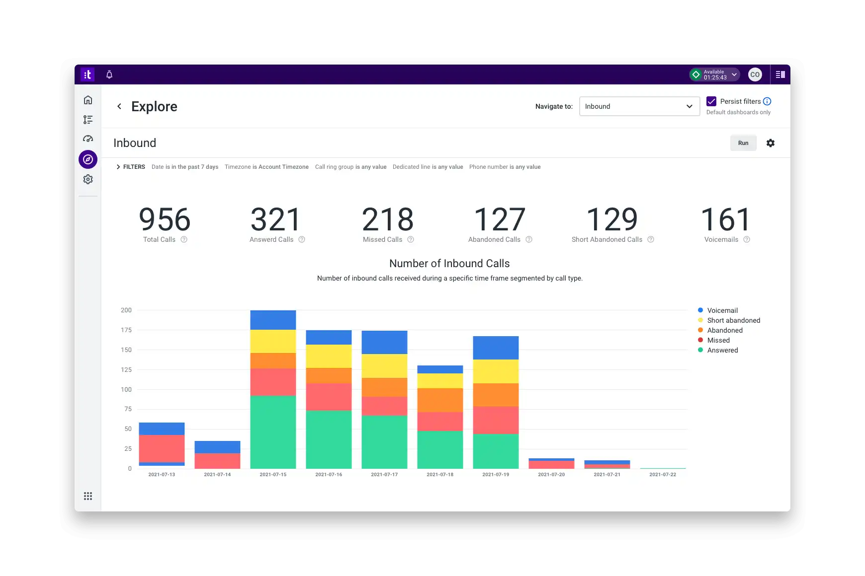
Task: Open the app grid icon at sidebar bottom
Action: coord(88,496)
